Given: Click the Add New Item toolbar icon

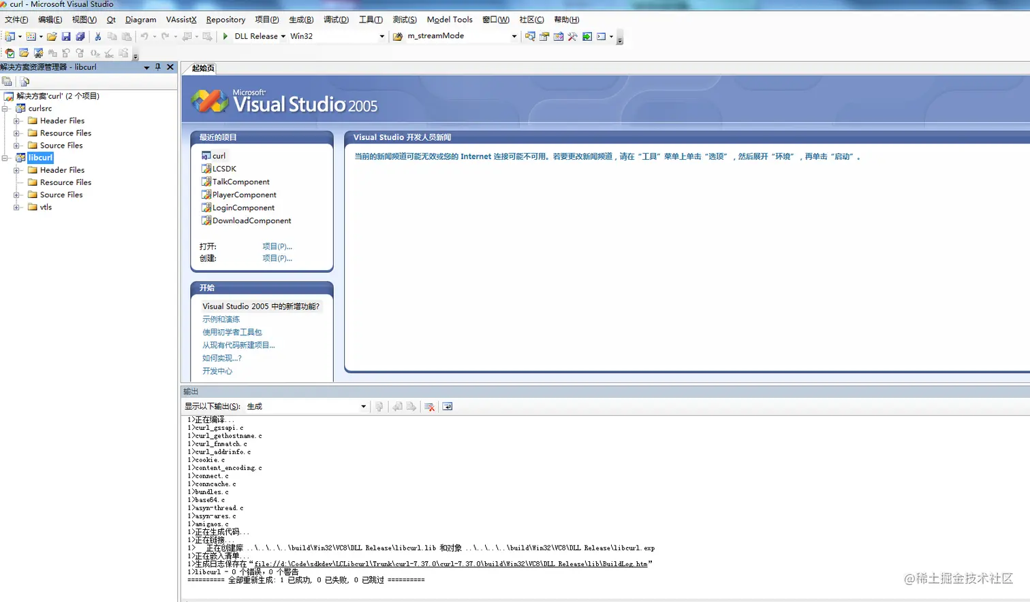Looking at the screenshot, I should [31, 36].
